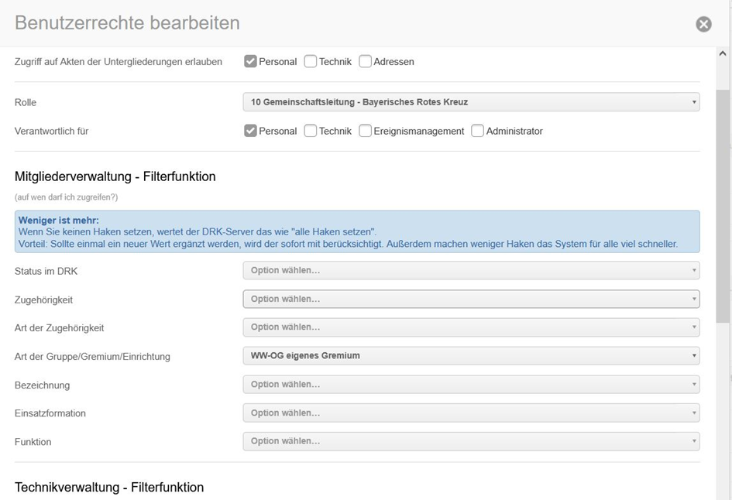Screen dimensions: 732x500
Task: Click the arrow icon of Funktion dropdown
Action: pos(694,441)
